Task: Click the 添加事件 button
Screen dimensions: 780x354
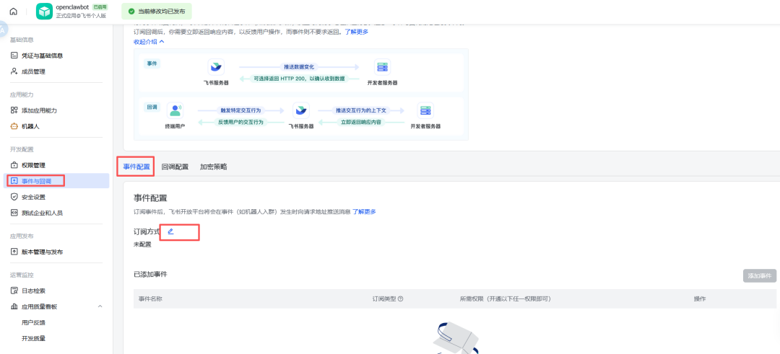Action: coord(760,275)
